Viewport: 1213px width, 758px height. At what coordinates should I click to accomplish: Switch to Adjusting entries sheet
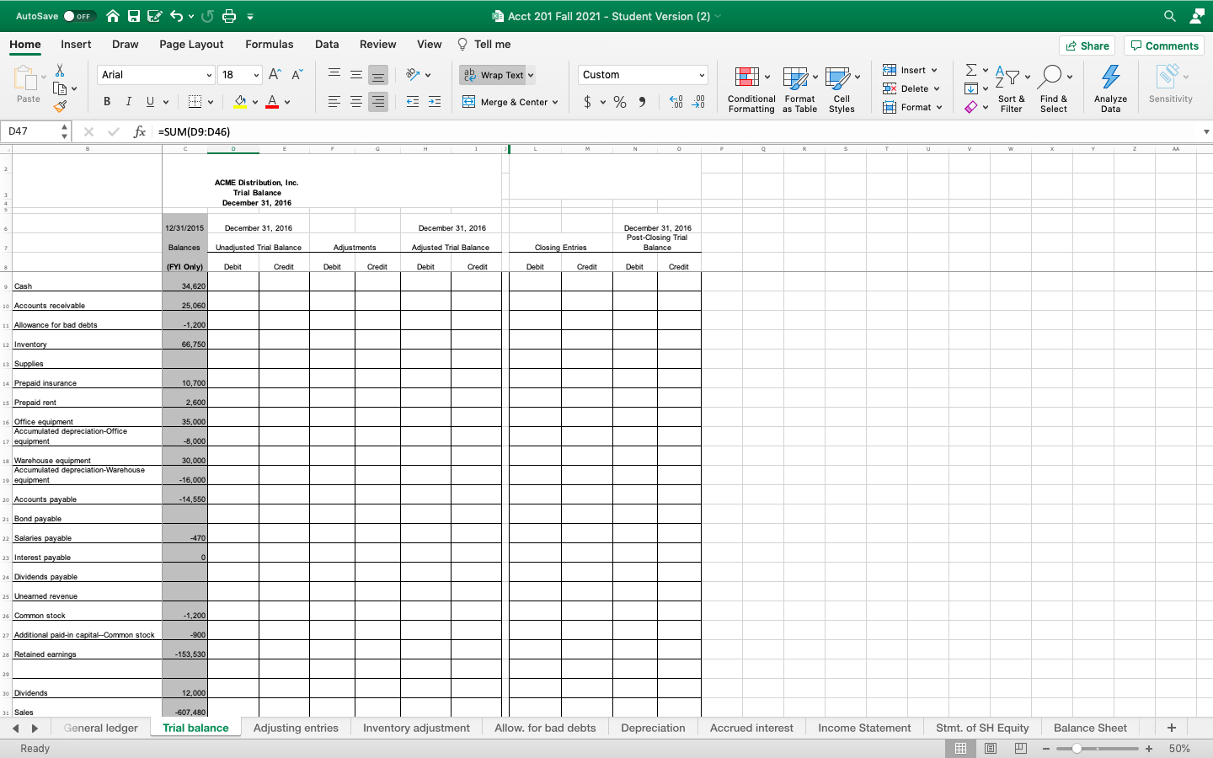click(x=296, y=728)
